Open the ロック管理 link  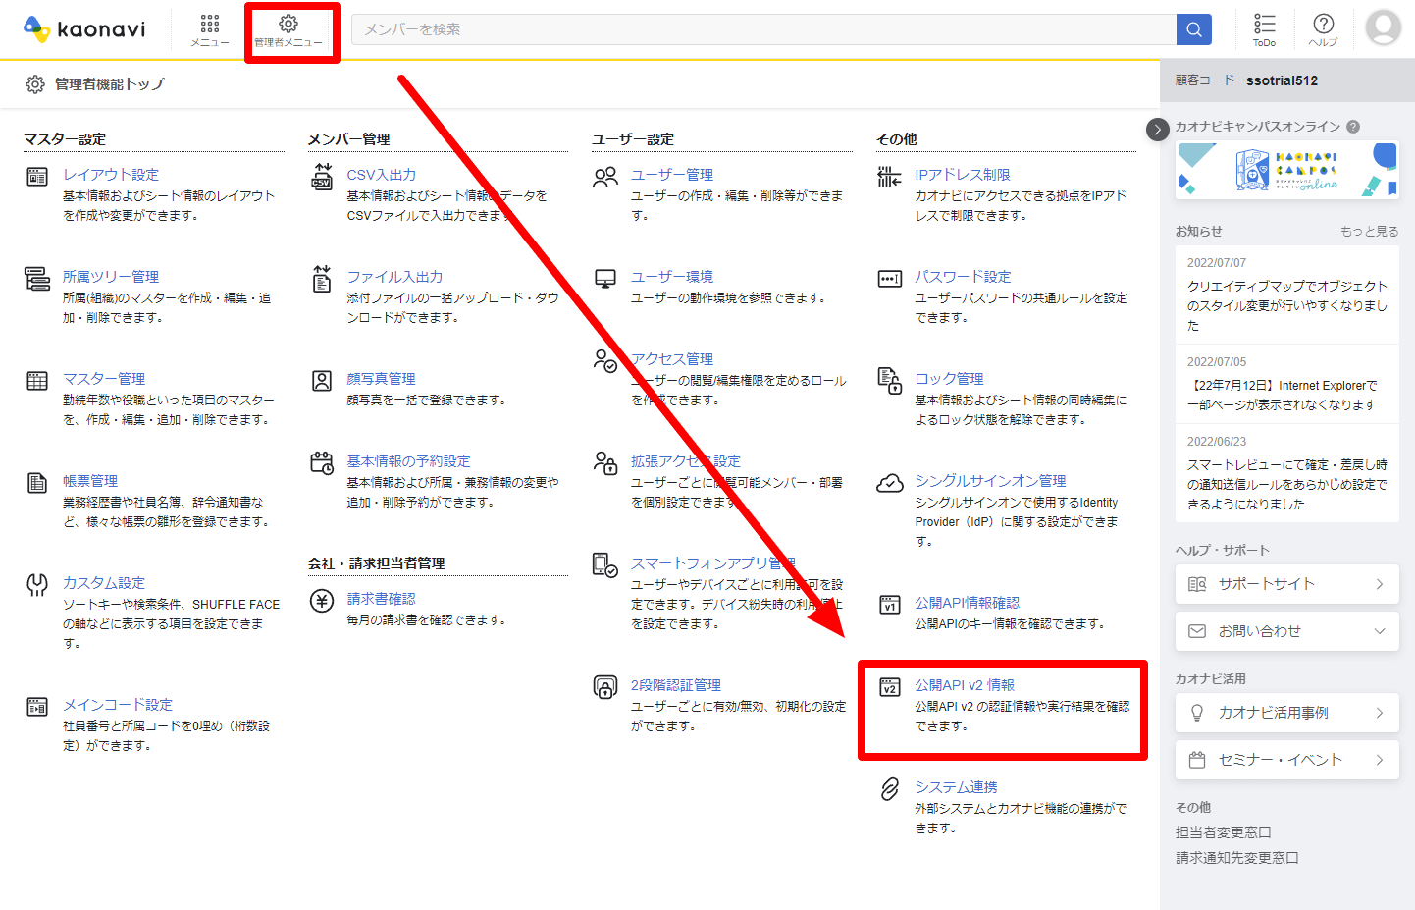click(x=949, y=379)
